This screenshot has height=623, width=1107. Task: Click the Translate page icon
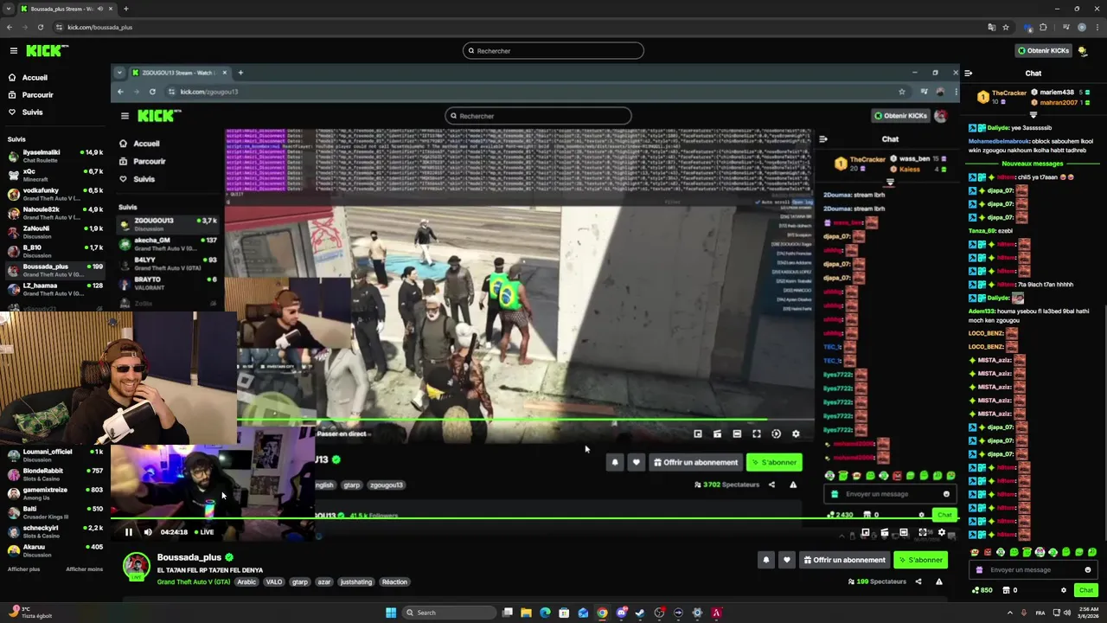click(x=991, y=28)
